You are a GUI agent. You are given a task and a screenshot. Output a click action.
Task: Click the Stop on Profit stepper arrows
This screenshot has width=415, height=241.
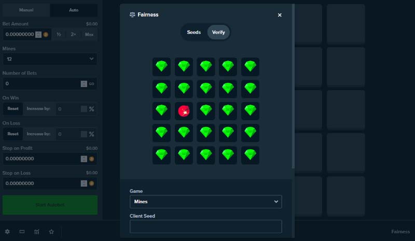pos(84,159)
